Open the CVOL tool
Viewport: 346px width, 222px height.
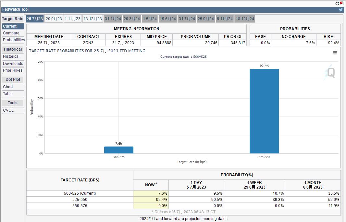point(8,110)
